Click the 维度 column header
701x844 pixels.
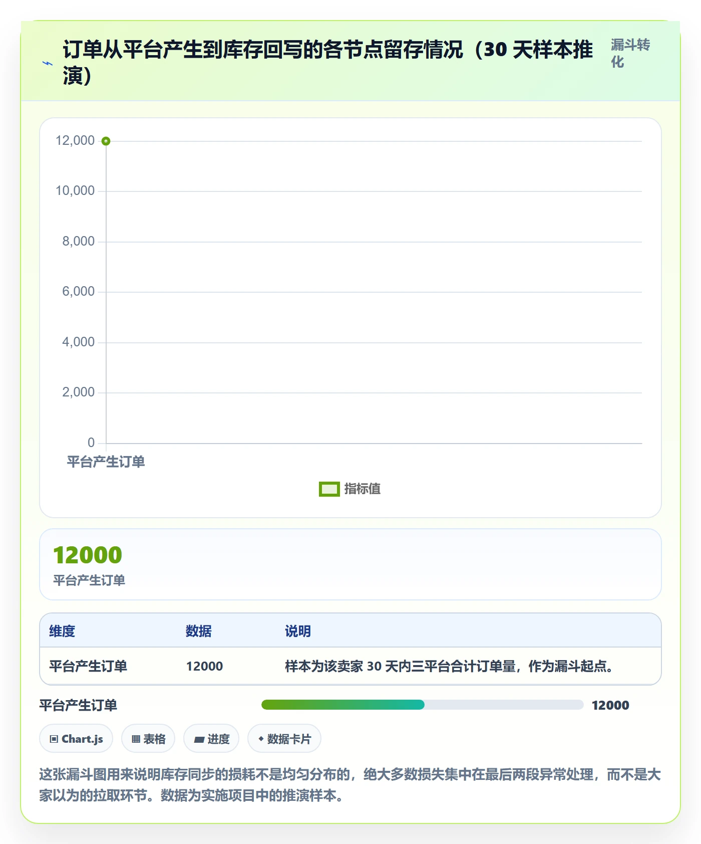[62, 631]
